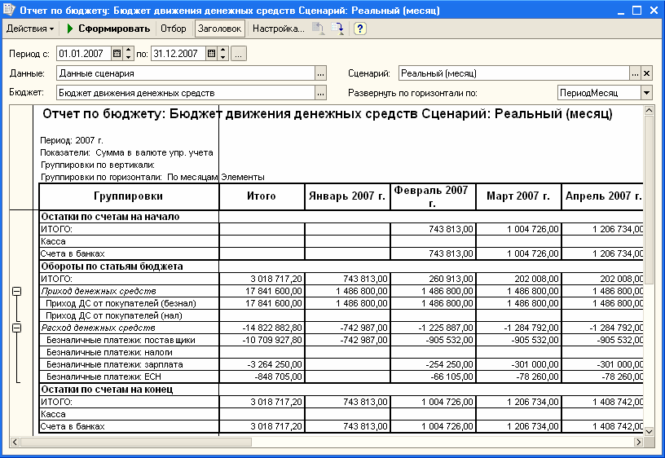Open Данные selection ellipsis button
This screenshot has height=458, width=665.
click(320, 73)
